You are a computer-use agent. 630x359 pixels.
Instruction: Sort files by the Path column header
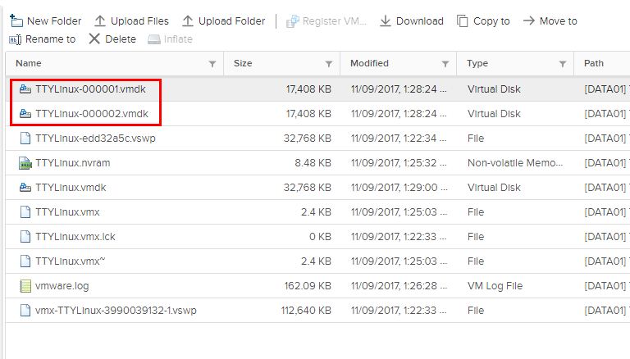coord(594,63)
